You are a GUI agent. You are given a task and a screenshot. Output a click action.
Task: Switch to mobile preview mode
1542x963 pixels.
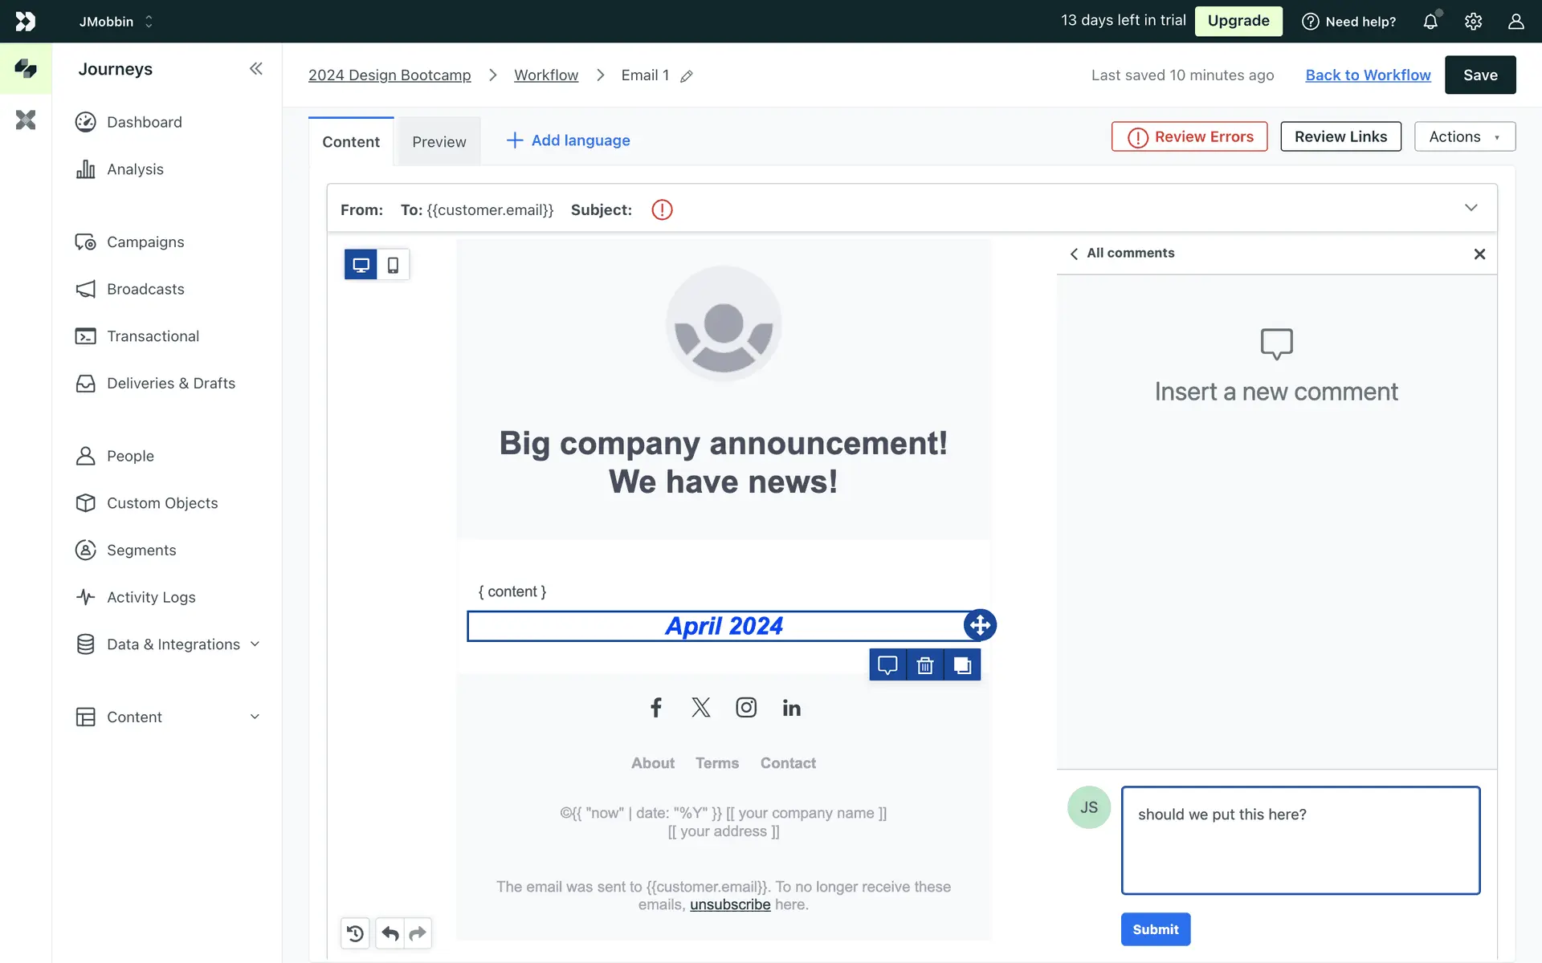point(393,265)
